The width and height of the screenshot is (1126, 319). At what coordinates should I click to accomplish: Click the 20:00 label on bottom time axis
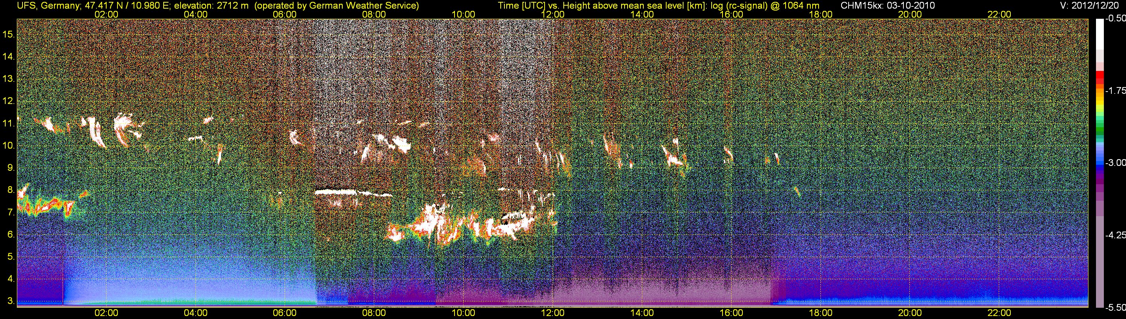(x=910, y=313)
